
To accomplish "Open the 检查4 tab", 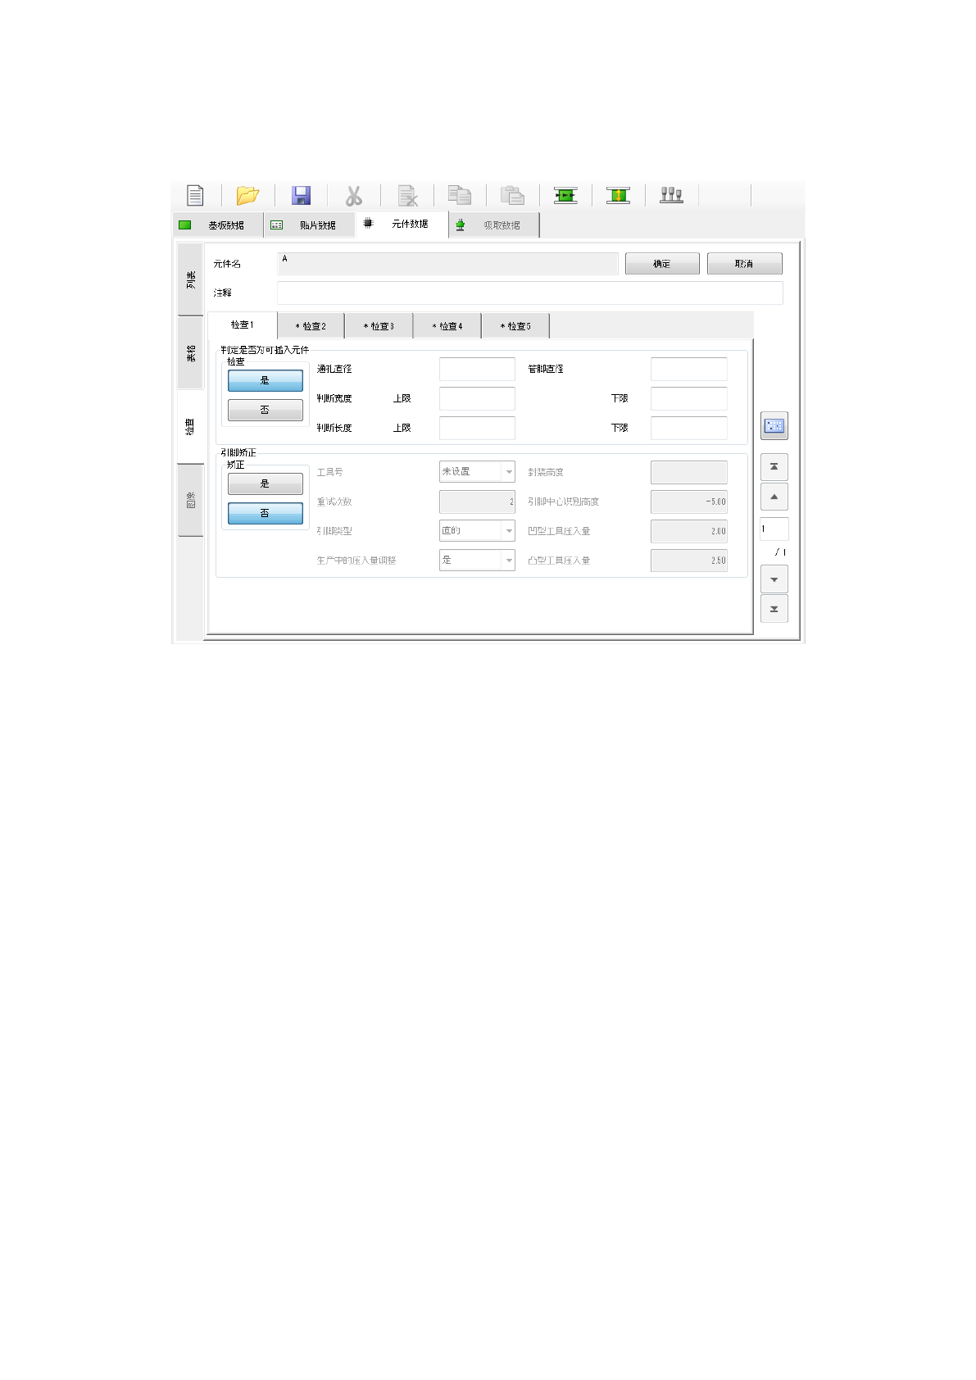I will [x=447, y=325].
